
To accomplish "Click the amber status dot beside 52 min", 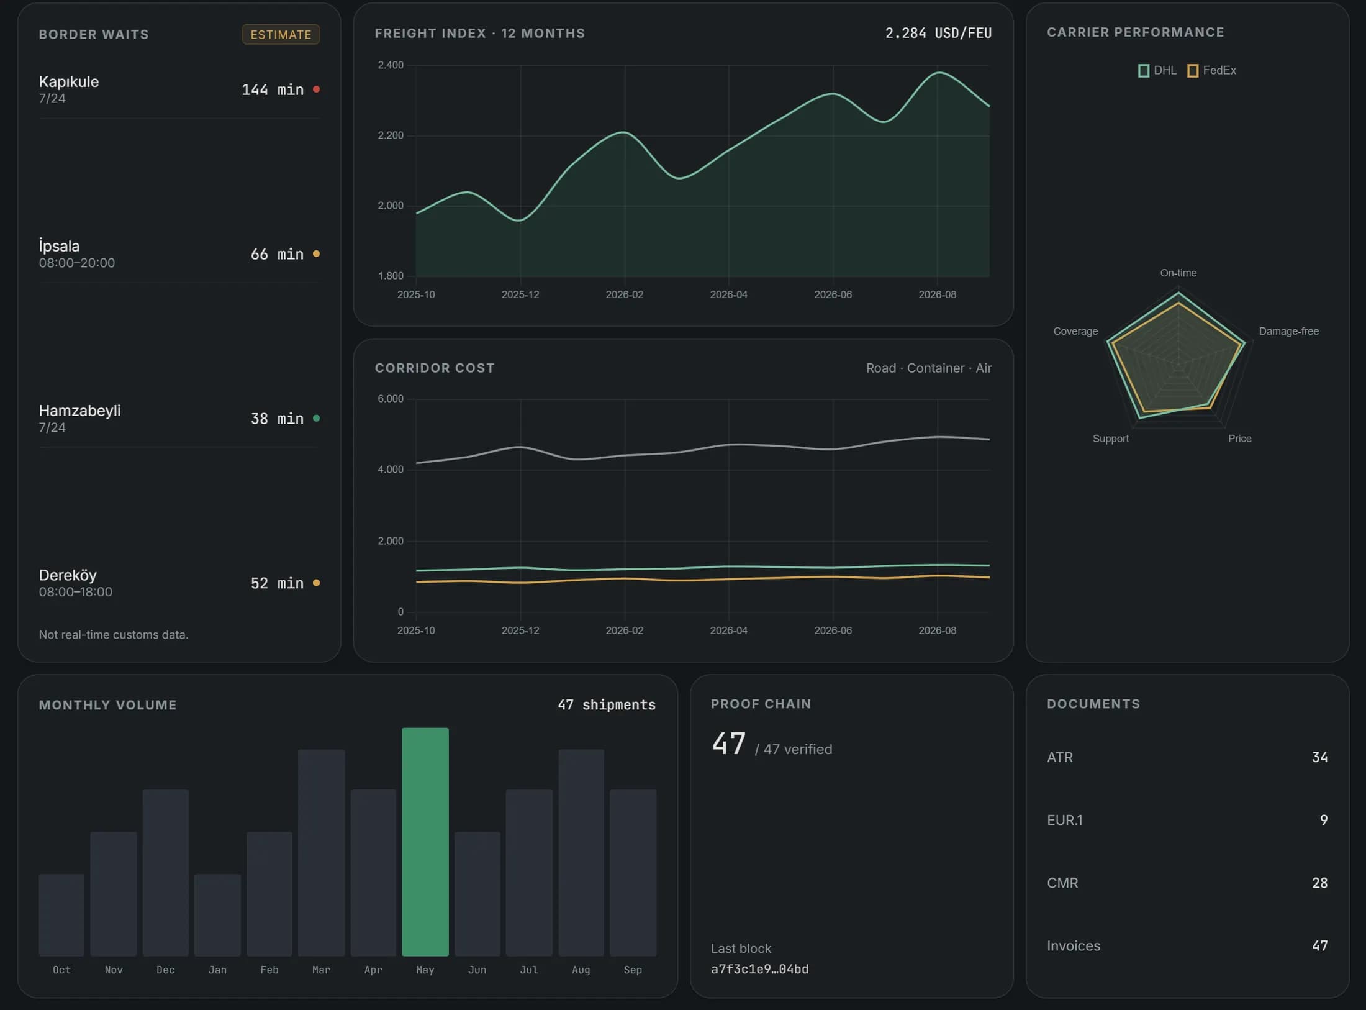I will pyautogui.click(x=316, y=583).
